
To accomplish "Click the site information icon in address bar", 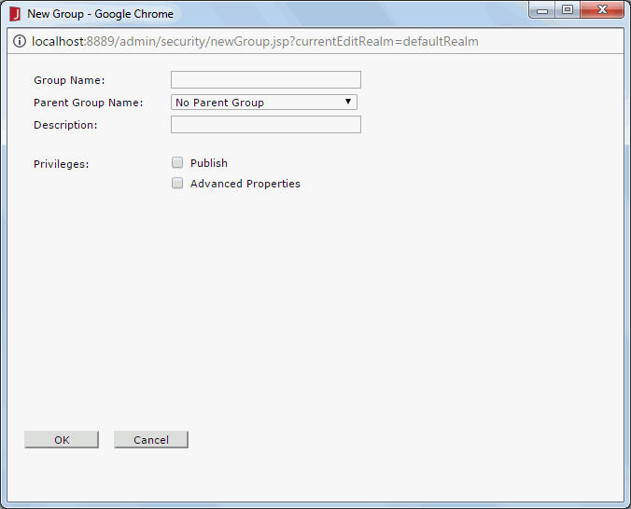I will click(x=20, y=41).
